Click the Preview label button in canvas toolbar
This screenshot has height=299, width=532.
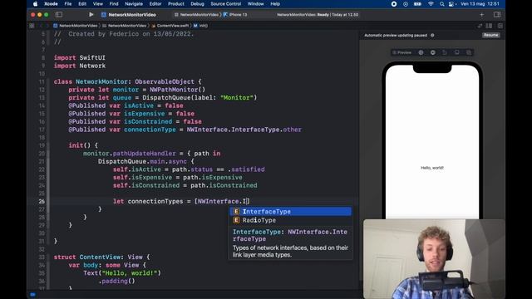click(402, 52)
